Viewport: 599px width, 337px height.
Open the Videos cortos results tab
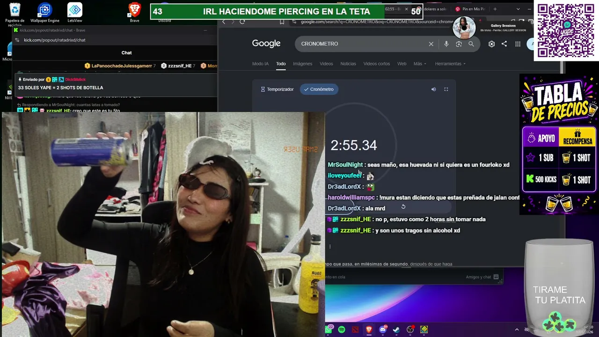click(x=377, y=64)
